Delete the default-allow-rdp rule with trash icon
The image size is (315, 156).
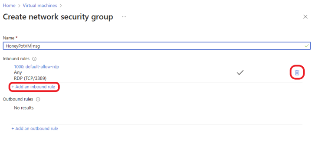point(297,73)
